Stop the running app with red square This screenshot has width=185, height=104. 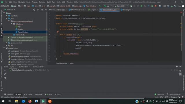pyautogui.click(x=156, y=6)
